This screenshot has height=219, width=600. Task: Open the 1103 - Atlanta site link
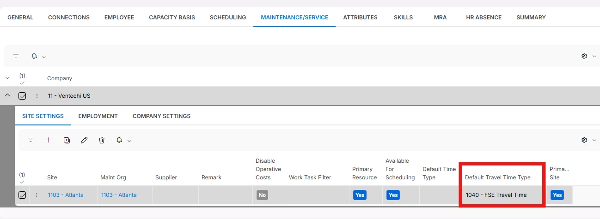pos(66,195)
